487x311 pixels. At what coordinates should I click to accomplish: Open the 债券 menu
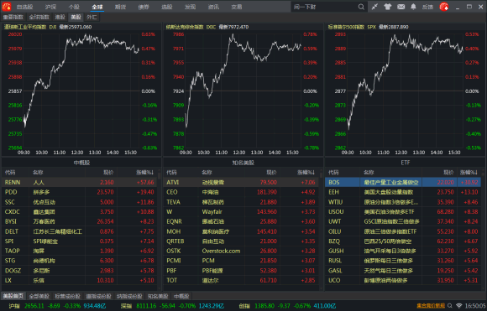(144, 7)
